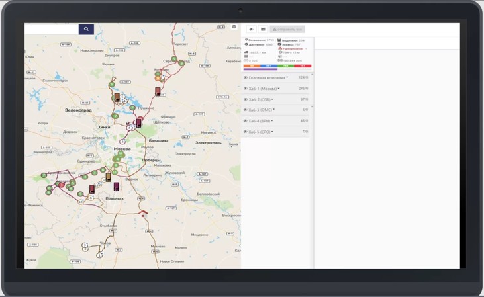The width and height of the screenshot is (484, 297).
Task: Click the westmost green marker 7 near Краснознаменск
Action: coord(44,175)
